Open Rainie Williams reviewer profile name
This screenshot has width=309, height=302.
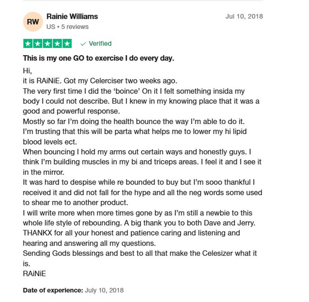coord(72,17)
